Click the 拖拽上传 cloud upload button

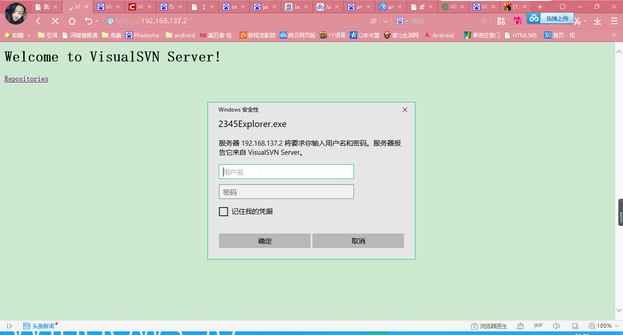[x=550, y=18]
